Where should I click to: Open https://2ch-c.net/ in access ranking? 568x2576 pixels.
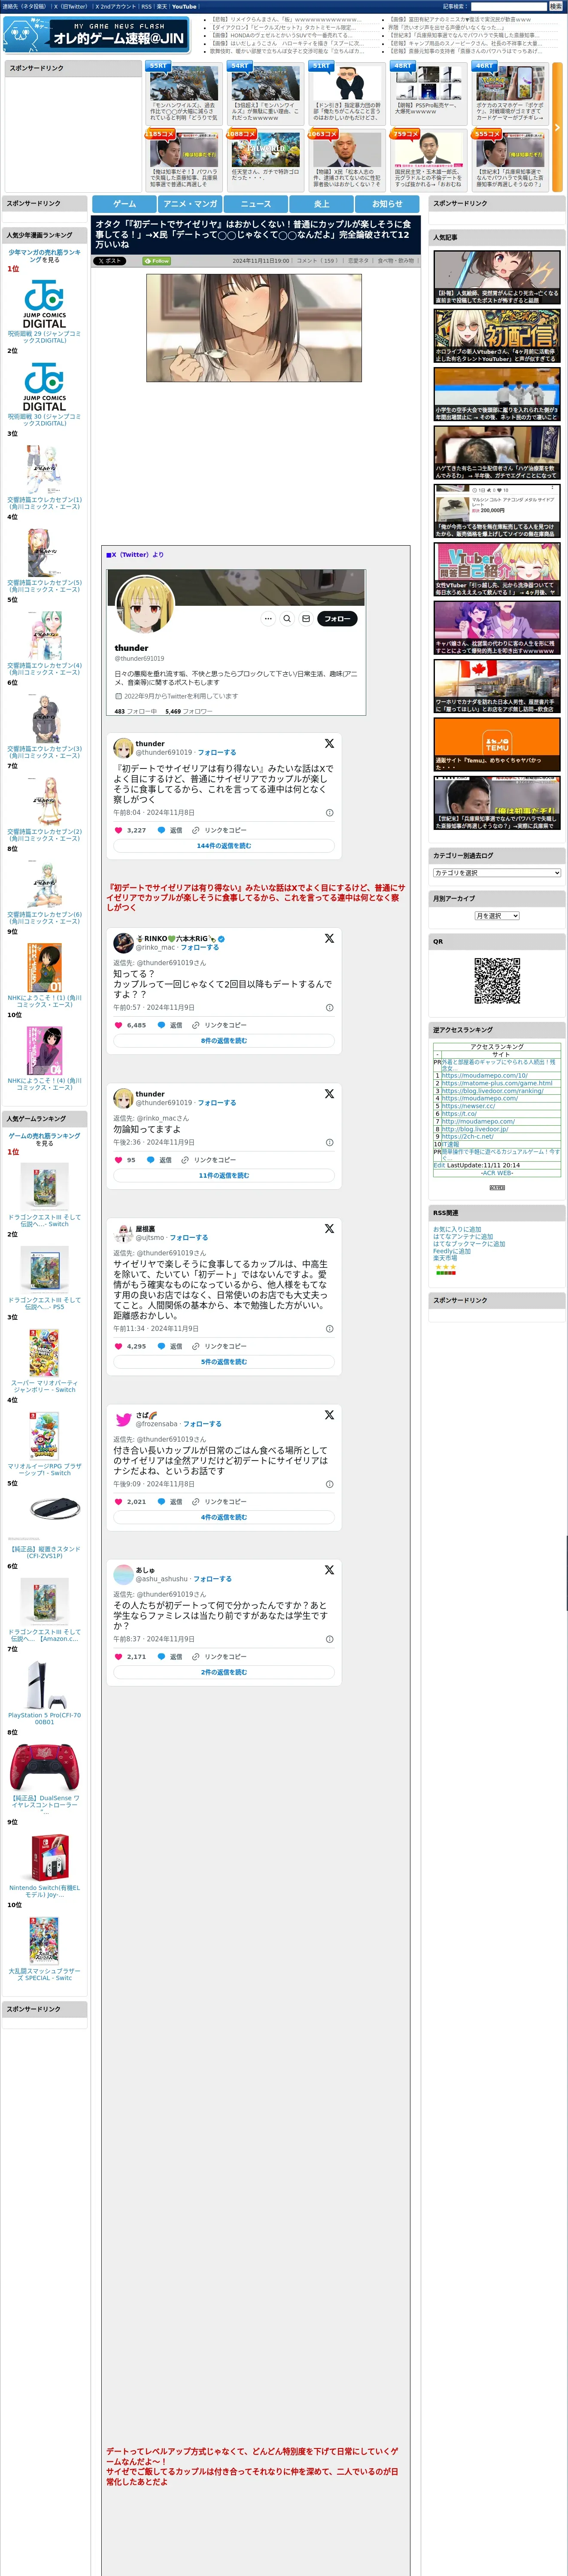click(x=467, y=1136)
